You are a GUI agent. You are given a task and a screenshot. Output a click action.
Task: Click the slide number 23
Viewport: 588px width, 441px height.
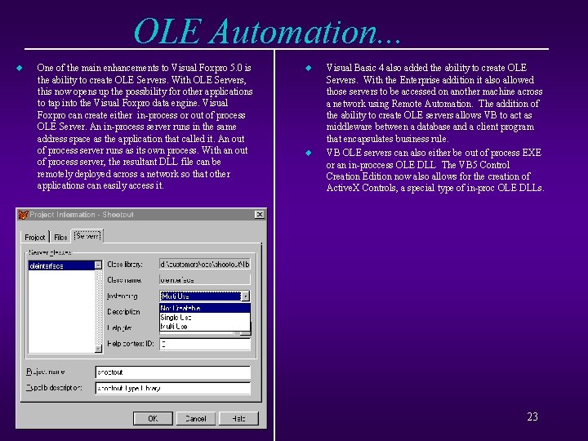click(x=532, y=416)
